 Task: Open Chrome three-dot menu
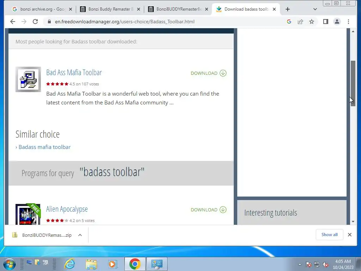click(x=349, y=22)
